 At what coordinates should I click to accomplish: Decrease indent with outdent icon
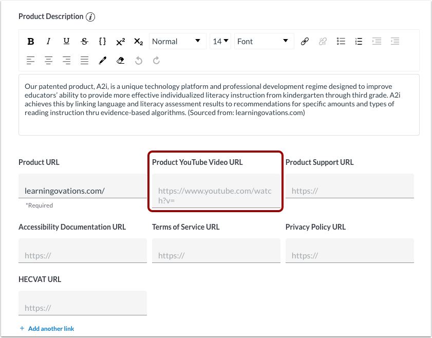pyautogui.click(x=395, y=41)
